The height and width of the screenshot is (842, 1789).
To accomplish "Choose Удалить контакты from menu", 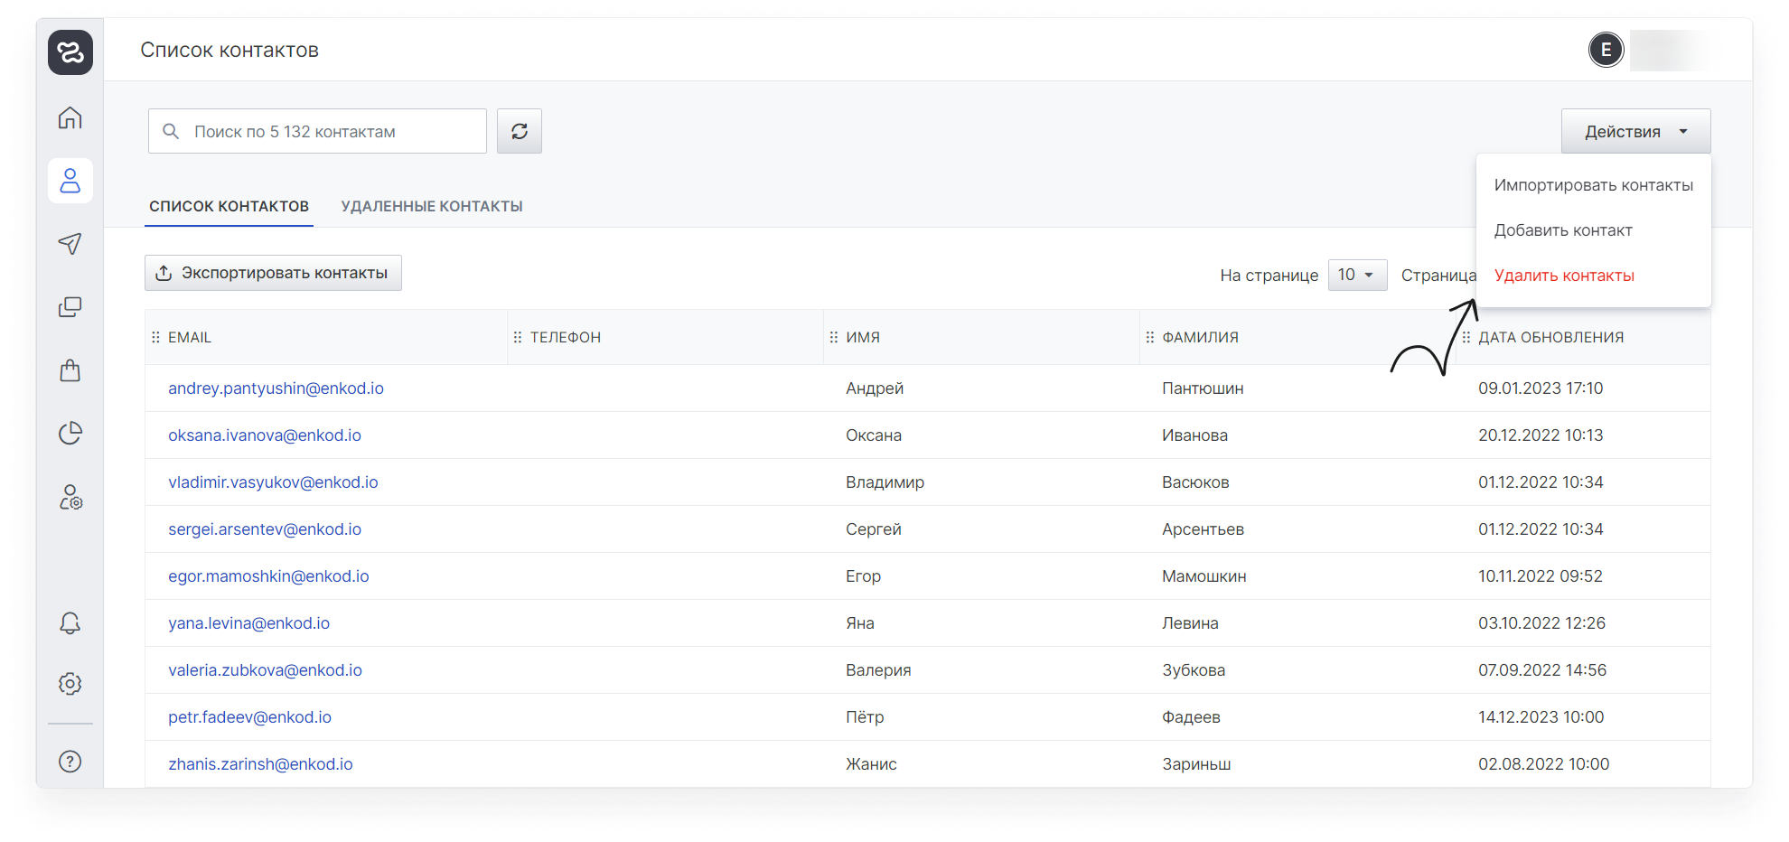I will click(x=1594, y=276).
